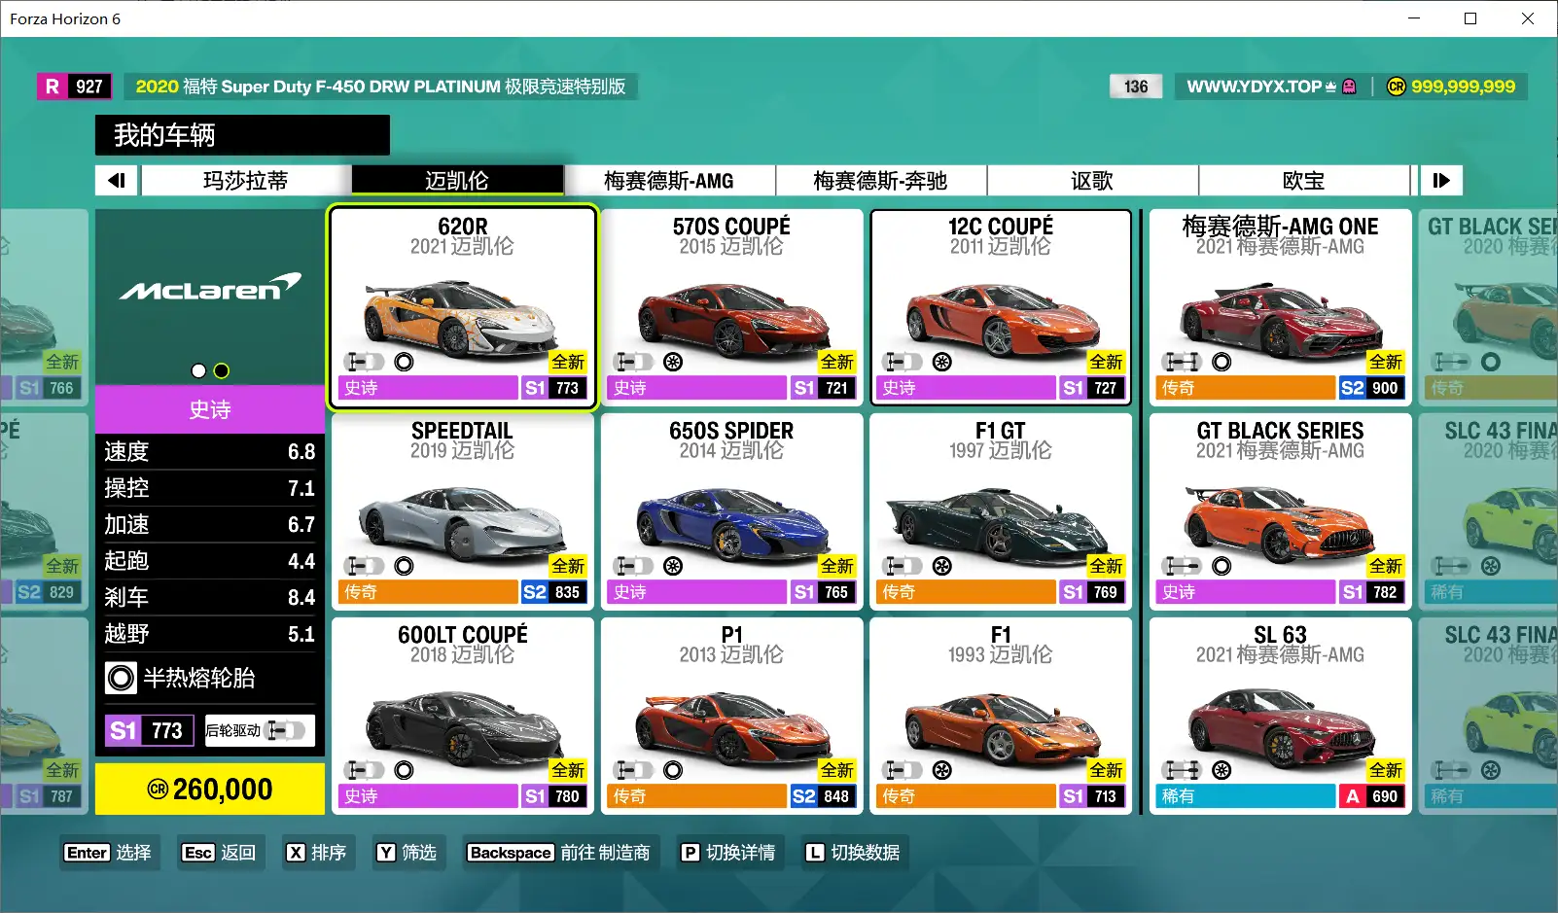This screenshot has width=1558, height=913.
Task: Click P 切换详情 button
Action: [x=728, y=853]
